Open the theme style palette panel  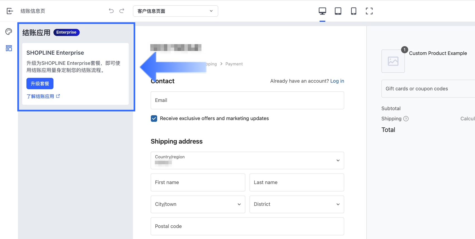click(9, 31)
